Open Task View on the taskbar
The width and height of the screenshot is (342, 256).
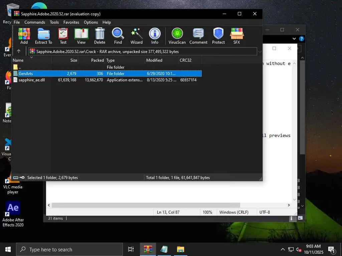point(131,249)
